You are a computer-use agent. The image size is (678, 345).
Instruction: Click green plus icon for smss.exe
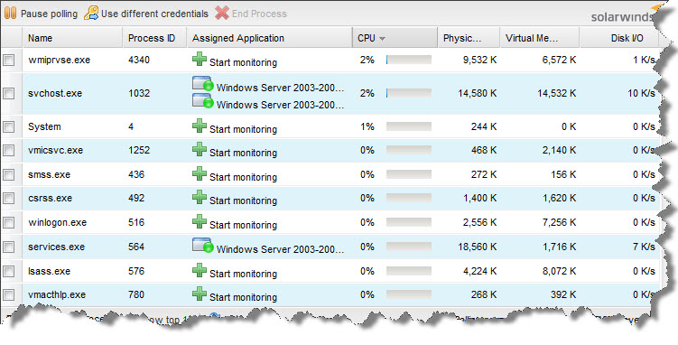[200, 173]
